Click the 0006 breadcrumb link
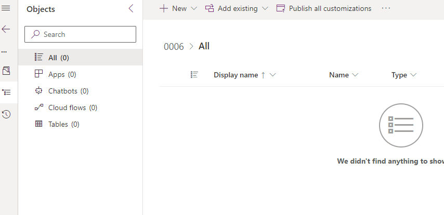The width and height of the screenshot is (444, 215). (174, 47)
